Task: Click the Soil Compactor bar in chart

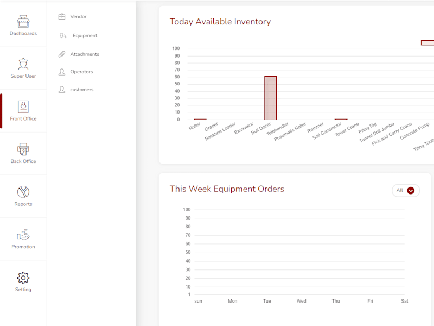Action: click(x=341, y=119)
